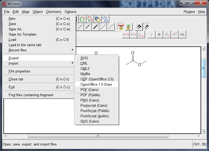209x151 pixels.
Task: Expand the Import submenu
Action: point(39,64)
